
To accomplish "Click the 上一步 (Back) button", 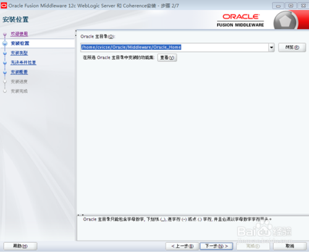I will pyautogui.click(x=182, y=246).
